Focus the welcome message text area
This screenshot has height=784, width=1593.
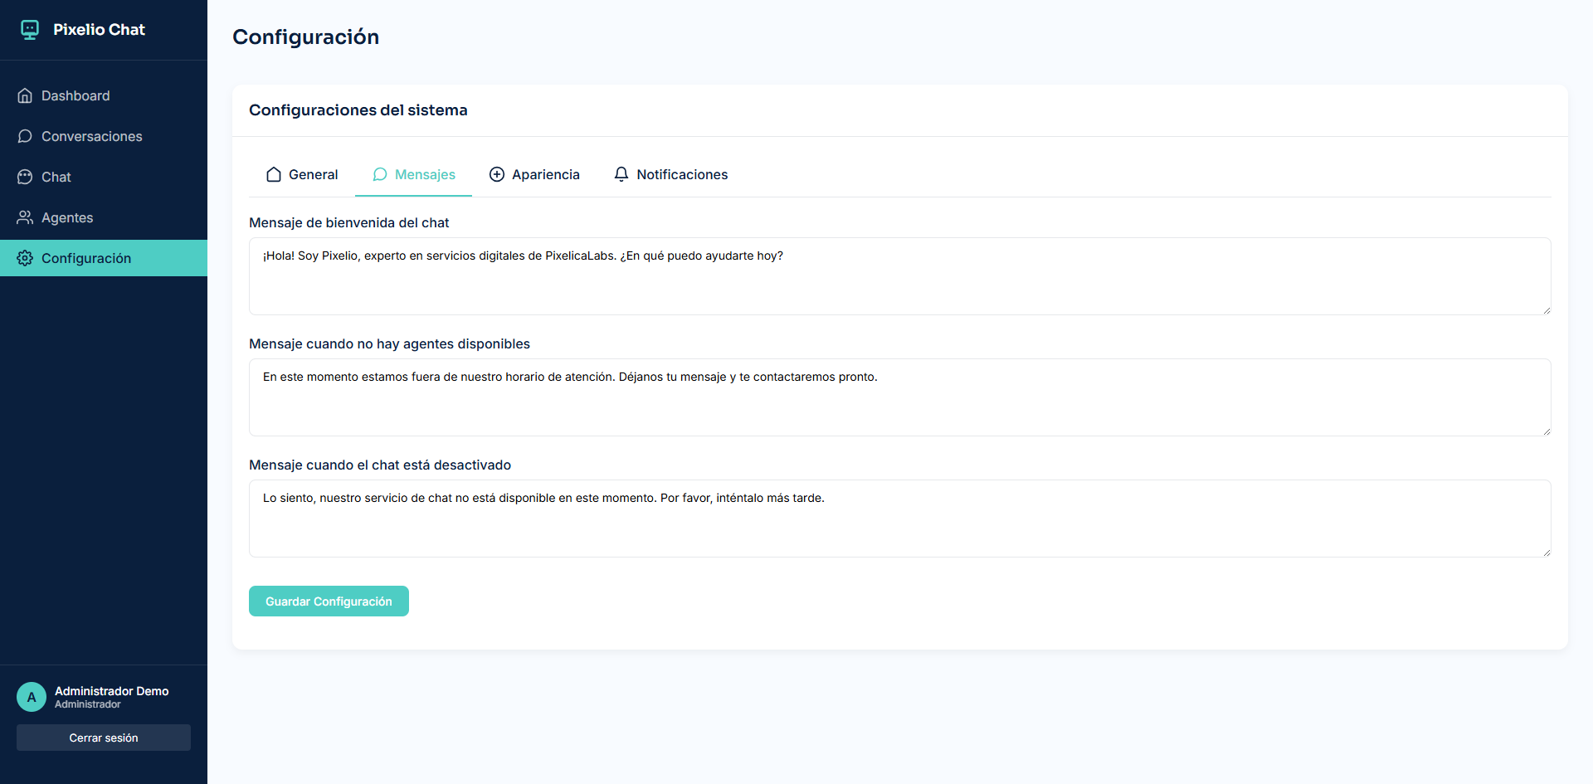pyautogui.click(x=900, y=276)
